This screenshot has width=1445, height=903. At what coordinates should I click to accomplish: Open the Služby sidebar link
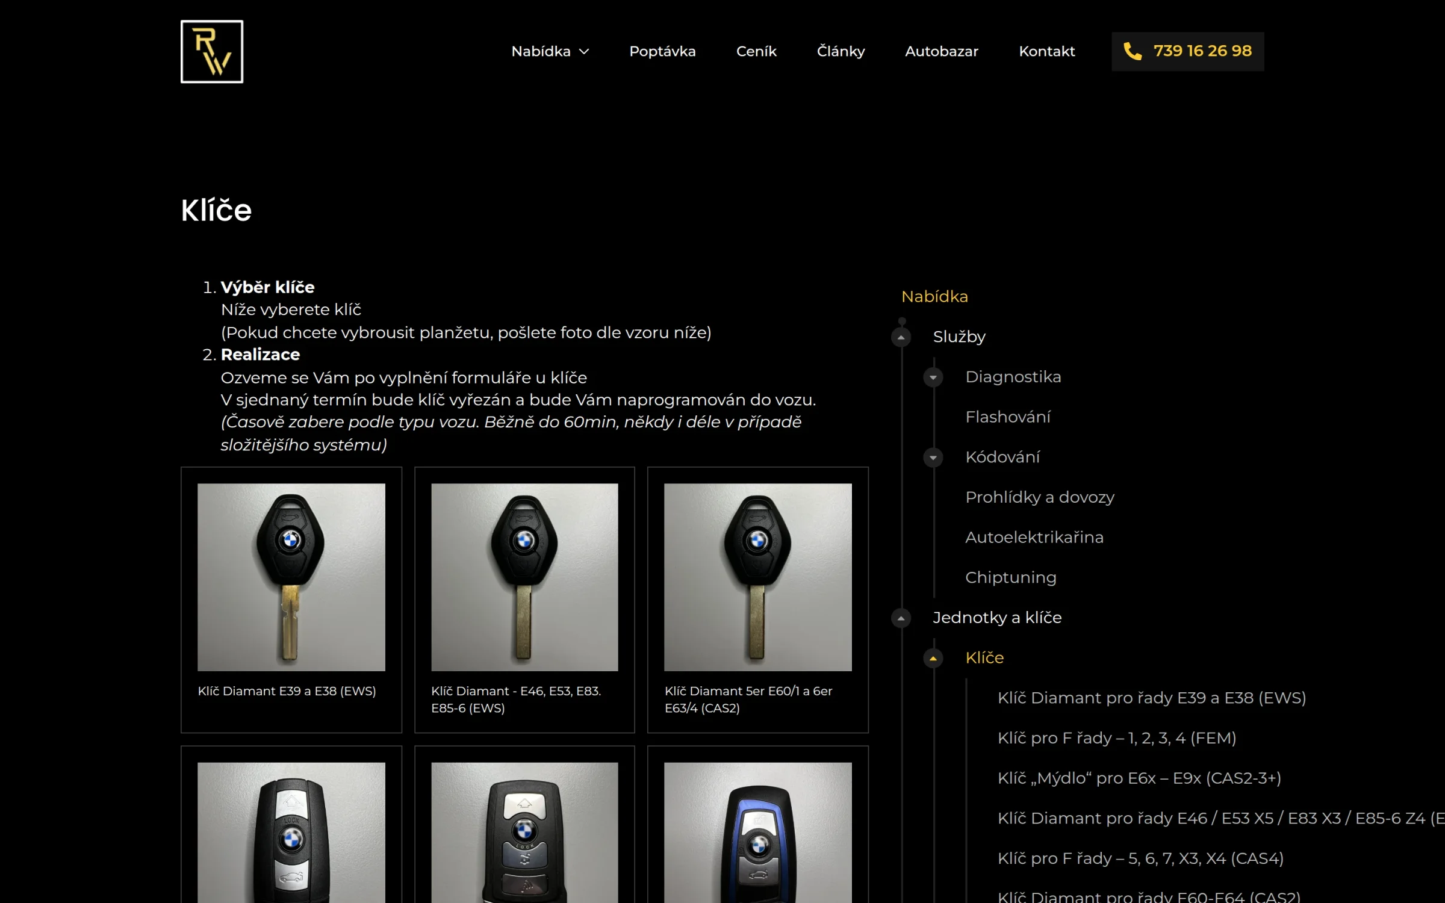(x=959, y=337)
